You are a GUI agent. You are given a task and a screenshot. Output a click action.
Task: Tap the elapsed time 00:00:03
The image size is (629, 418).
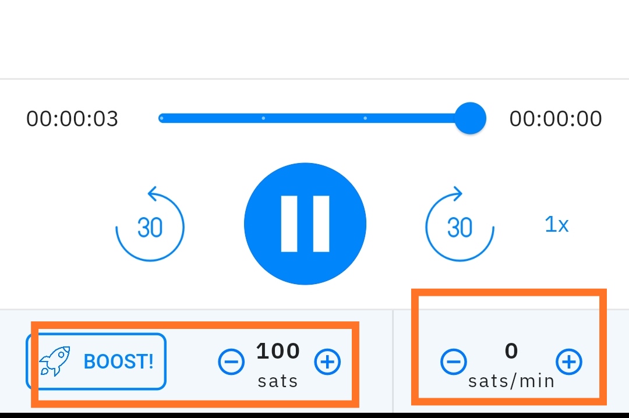[72, 119]
